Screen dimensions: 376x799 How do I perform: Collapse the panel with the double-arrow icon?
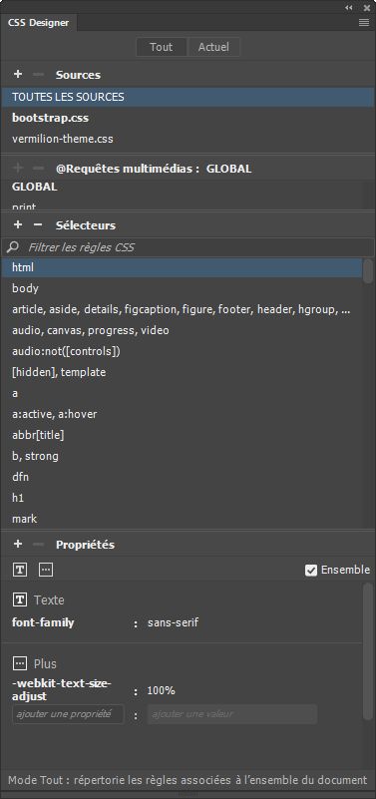click(x=349, y=7)
